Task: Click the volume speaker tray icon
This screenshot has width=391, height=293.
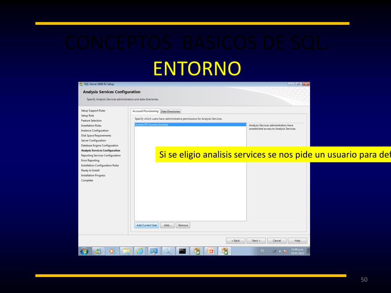Action: pos(280,251)
